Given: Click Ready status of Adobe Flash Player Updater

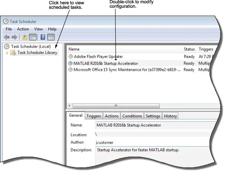Looking at the screenshot, I should coord(189,56).
